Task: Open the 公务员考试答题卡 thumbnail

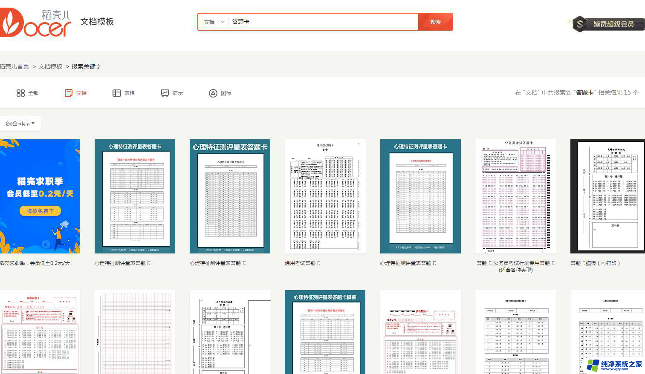Action: click(x=516, y=196)
